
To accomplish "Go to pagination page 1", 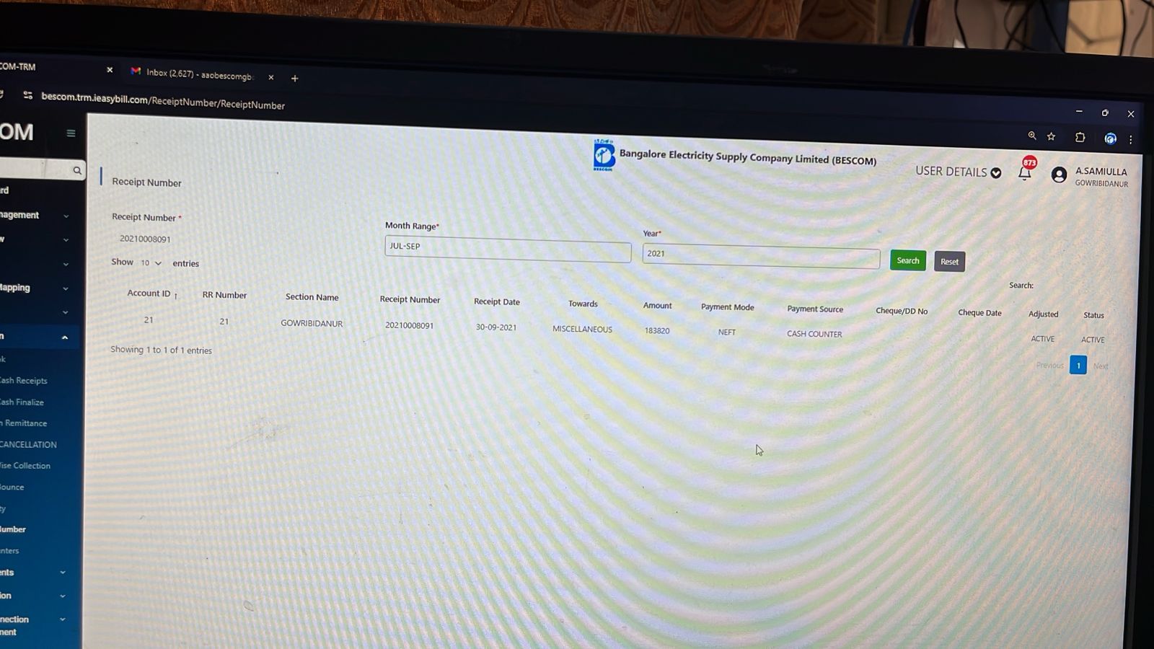I will [x=1078, y=365].
